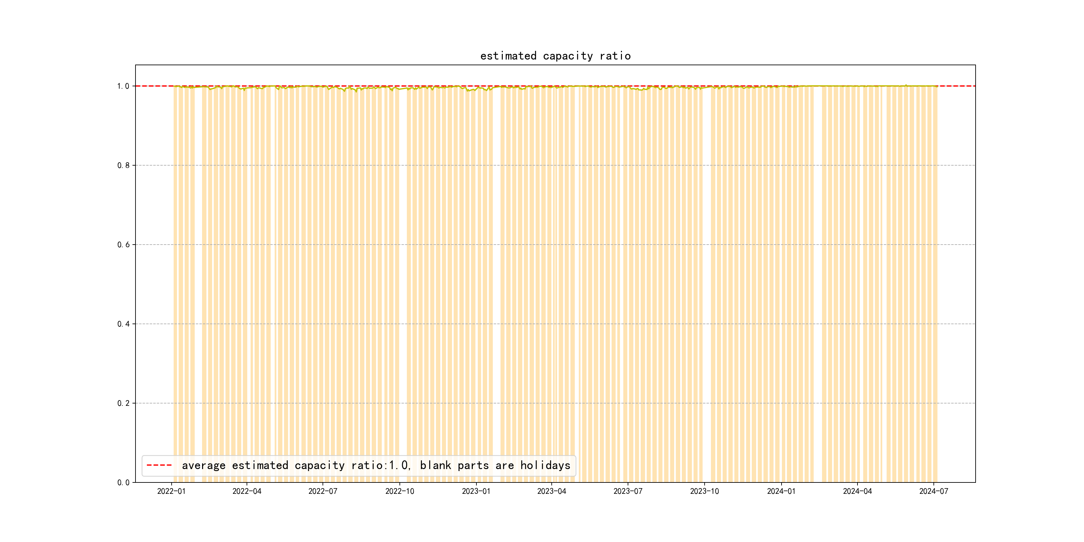The image size is (1084, 542).
Task: Click the 0.6 y-axis tick label
Action: pos(123,245)
